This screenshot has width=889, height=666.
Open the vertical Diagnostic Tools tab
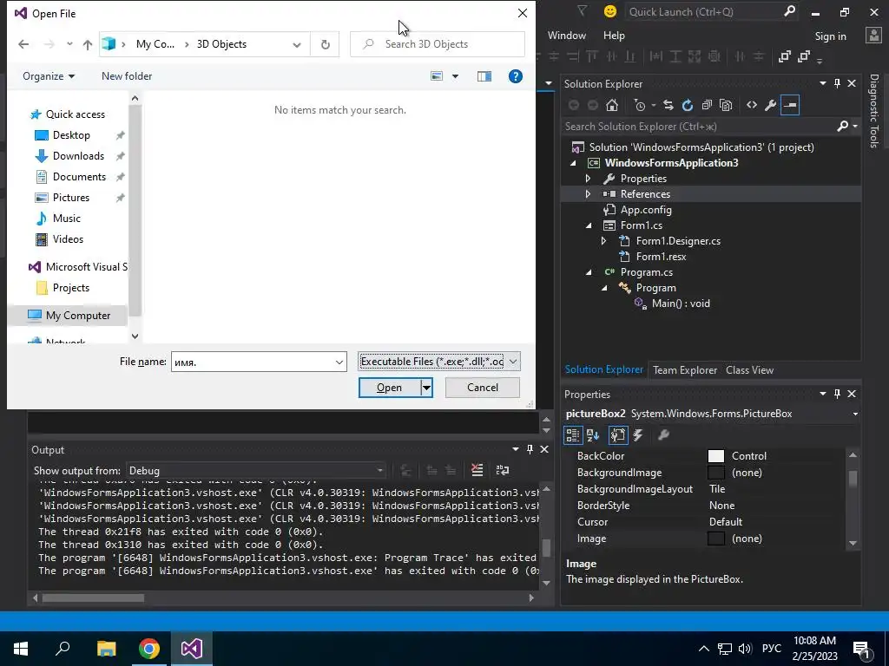(873, 111)
